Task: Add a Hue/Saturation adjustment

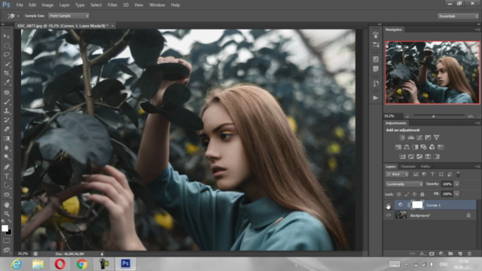Action: pos(398,148)
